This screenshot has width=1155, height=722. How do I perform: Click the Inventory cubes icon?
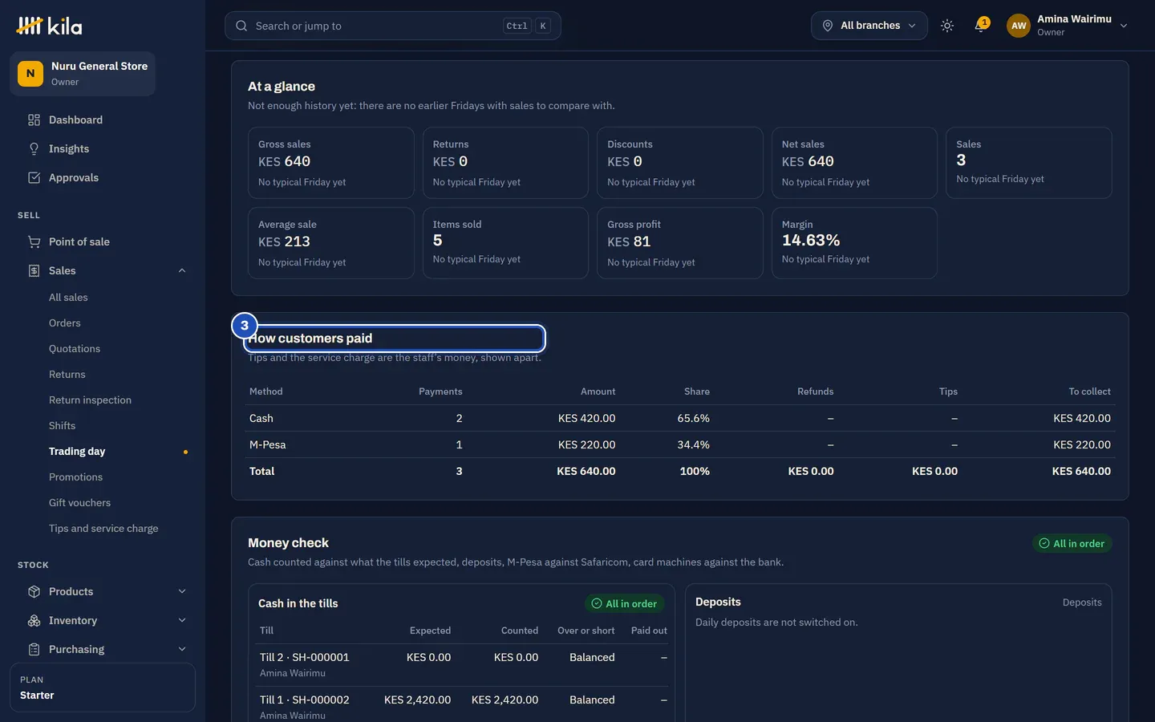click(34, 621)
